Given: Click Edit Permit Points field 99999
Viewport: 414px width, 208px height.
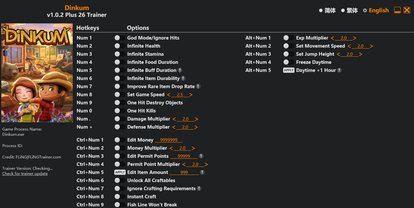Looking at the screenshot, I should click(x=184, y=156).
